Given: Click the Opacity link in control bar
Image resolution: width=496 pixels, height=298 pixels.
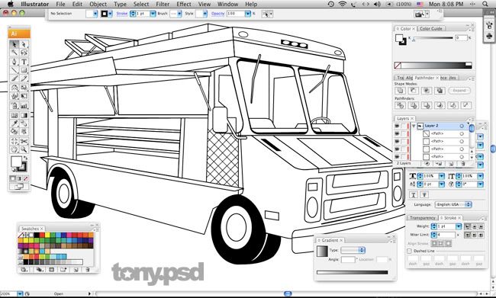Looking at the screenshot, I should pos(217,14).
